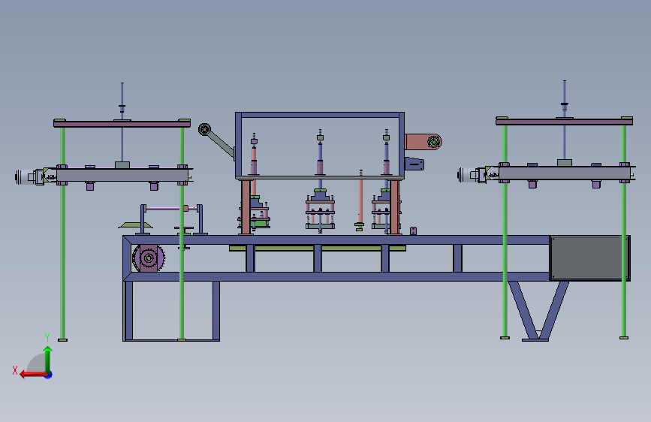Select the "X" axis label
651x422 pixels.
[15, 370]
